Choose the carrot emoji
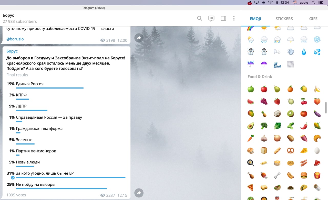328x200 pixels. point(251,138)
